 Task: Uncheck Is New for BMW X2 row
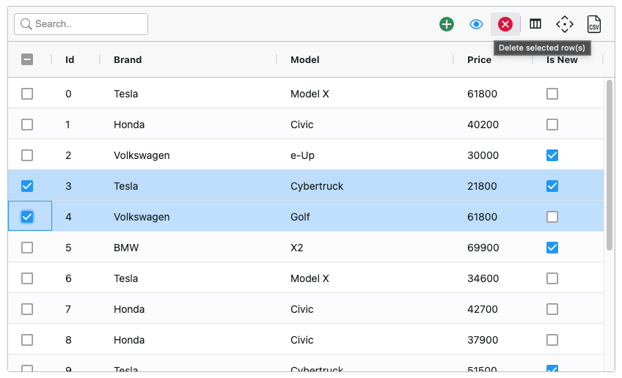[x=552, y=248]
